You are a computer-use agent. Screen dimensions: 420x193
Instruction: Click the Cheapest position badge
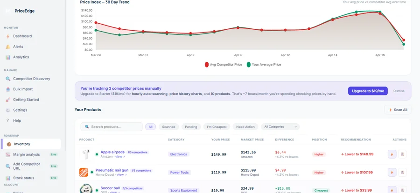321,191
